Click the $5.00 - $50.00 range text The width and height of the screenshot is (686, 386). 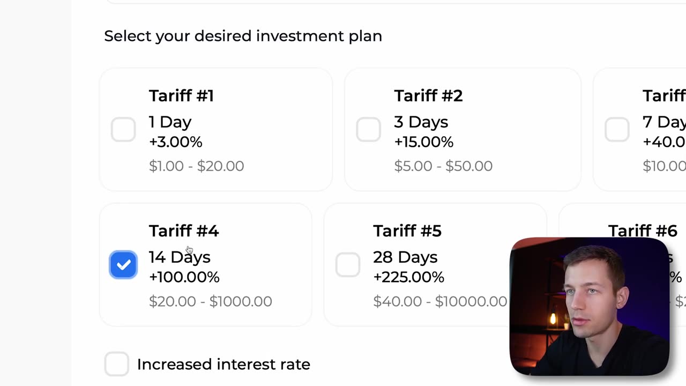click(x=443, y=166)
